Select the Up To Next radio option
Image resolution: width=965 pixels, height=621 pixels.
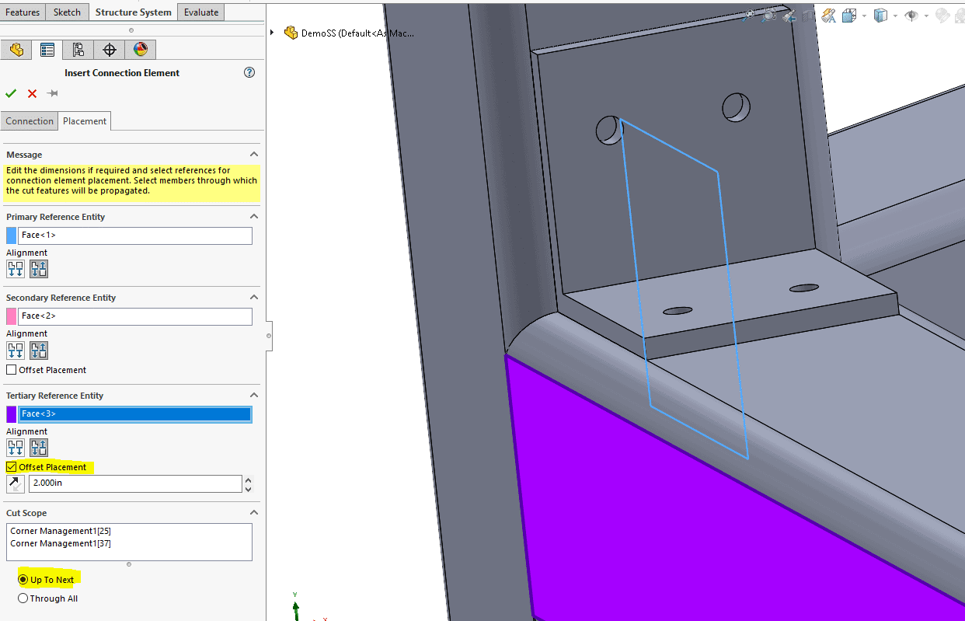tap(23, 580)
